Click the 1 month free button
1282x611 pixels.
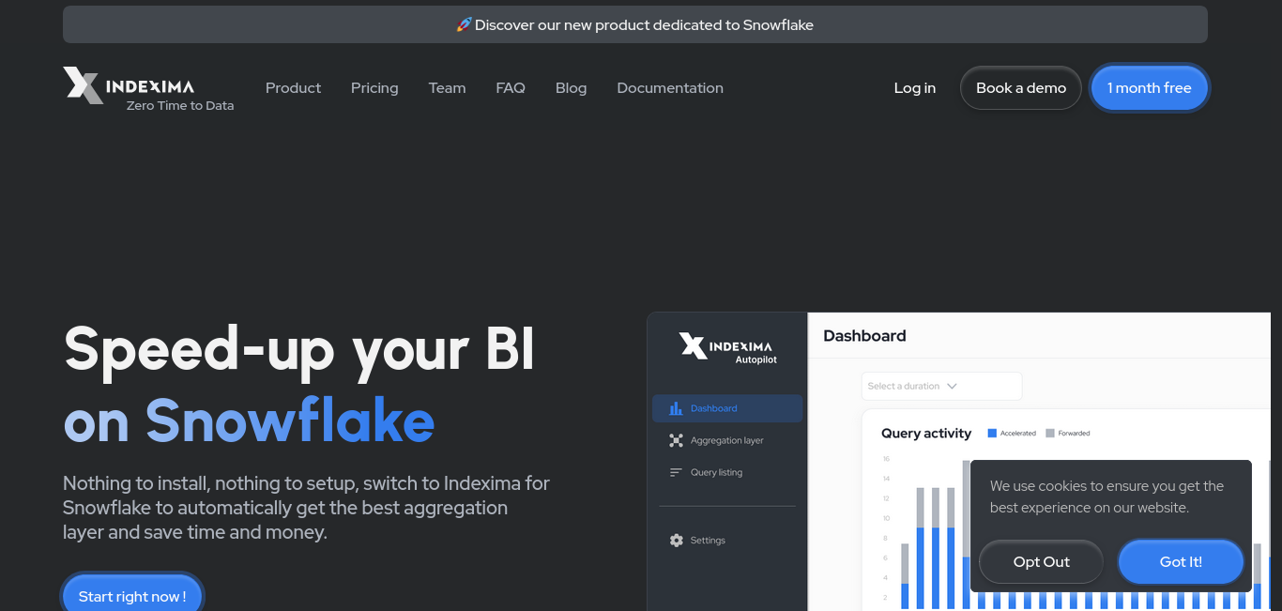[x=1150, y=87]
